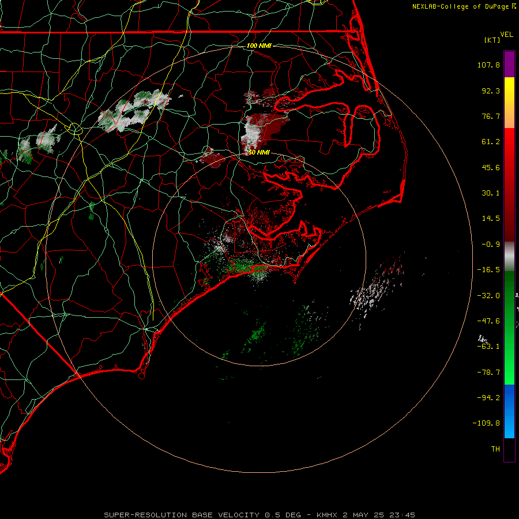
Task: Pick the black TH box on the color bar
Action: (x=509, y=450)
